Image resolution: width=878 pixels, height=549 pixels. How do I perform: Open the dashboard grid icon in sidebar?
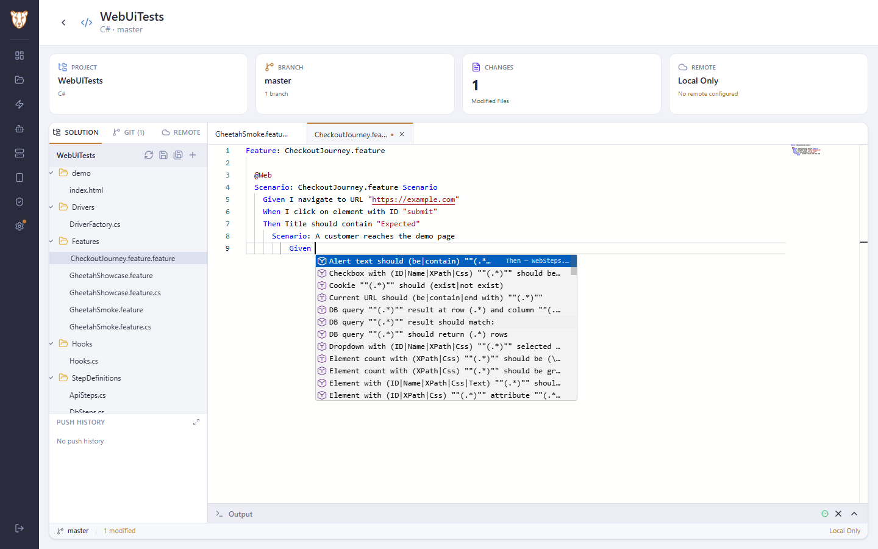tap(20, 56)
